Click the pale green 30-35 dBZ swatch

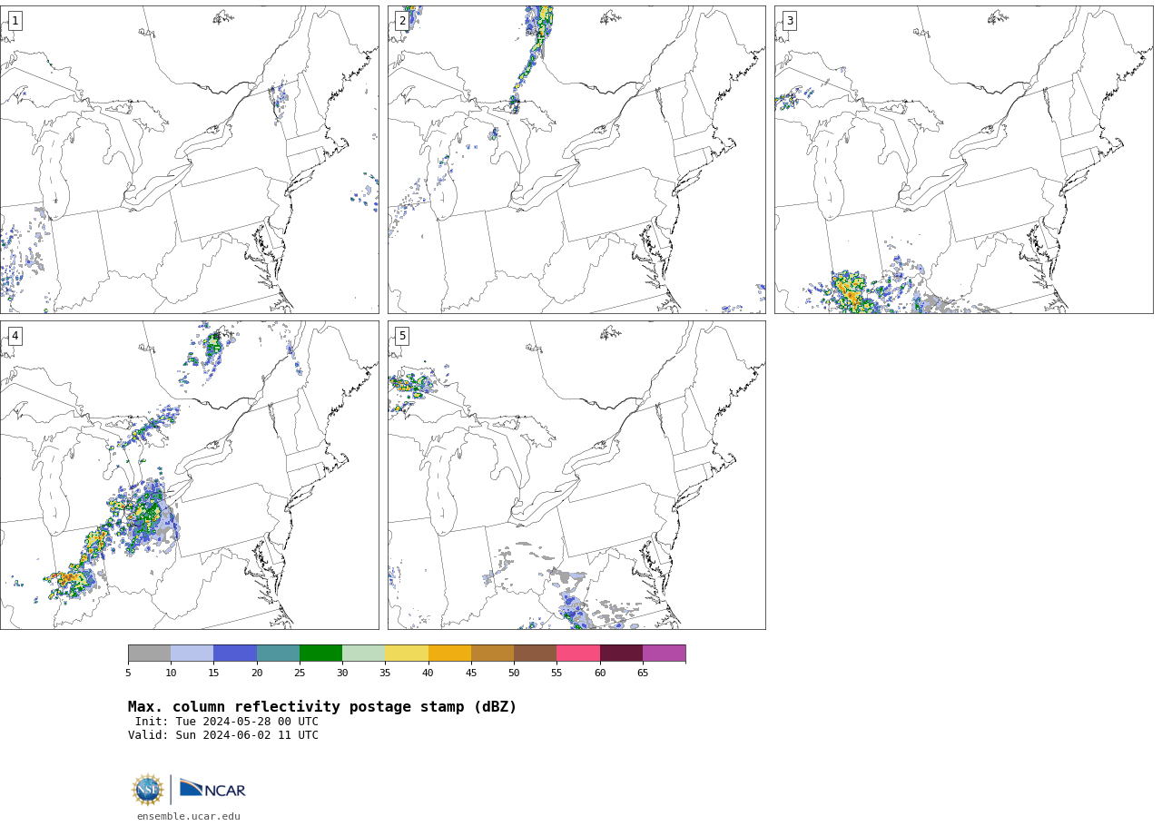[363, 654]
